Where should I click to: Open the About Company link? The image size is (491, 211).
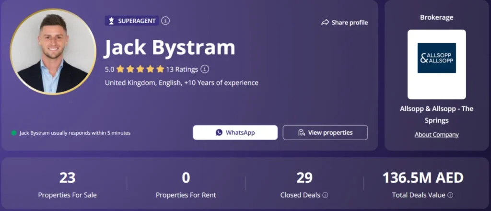[436, 135]
